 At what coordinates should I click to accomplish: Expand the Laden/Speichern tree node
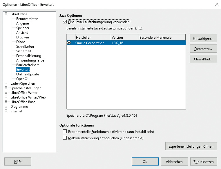point(6,83)
